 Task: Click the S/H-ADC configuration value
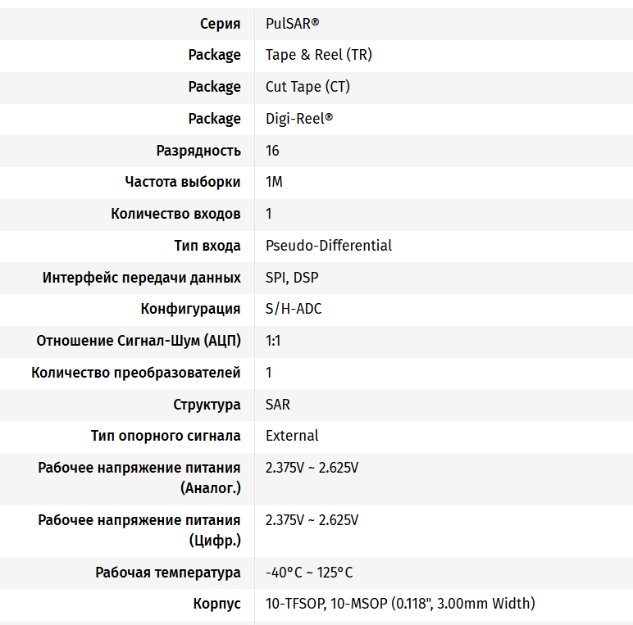point(294,309)
